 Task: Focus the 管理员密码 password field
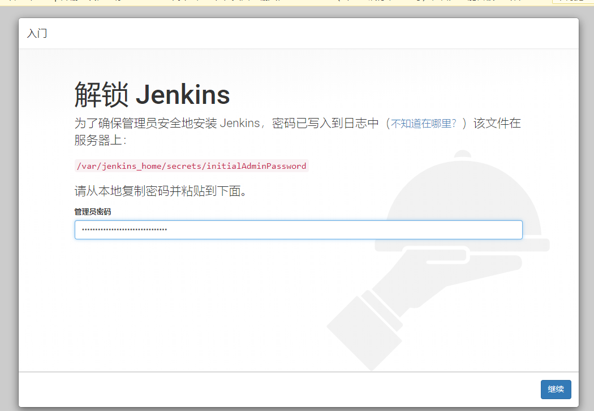(299, 230)
